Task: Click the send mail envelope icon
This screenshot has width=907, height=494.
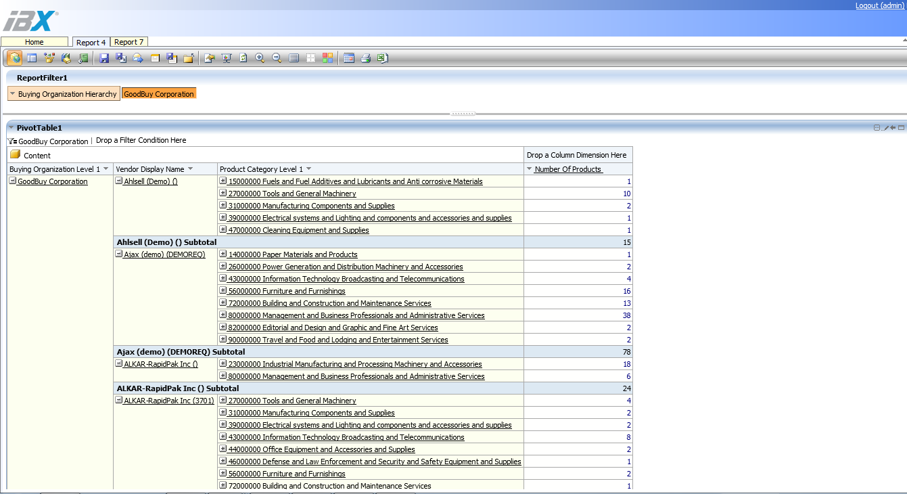Action: point(138,58)
